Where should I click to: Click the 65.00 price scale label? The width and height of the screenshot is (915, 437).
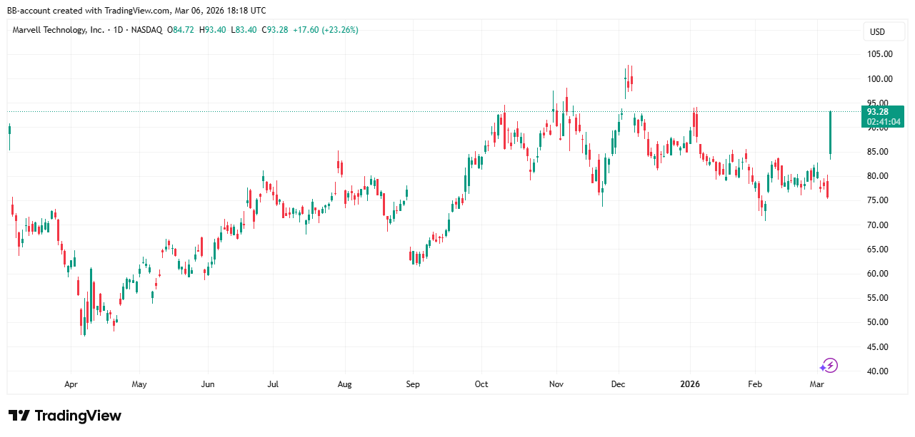click(x=879, y=250)
